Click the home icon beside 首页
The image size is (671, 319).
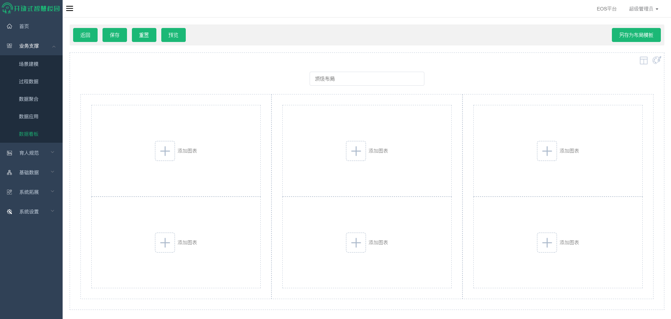coord(9,26)
